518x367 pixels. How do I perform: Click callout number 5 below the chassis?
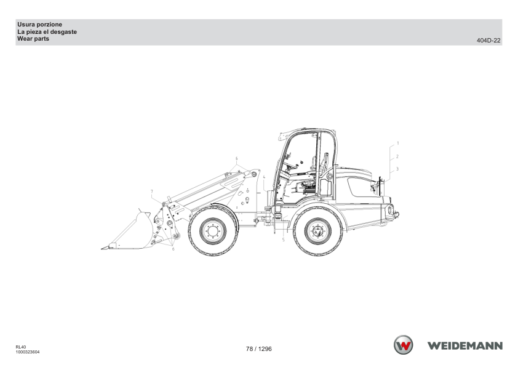[284, 240]
